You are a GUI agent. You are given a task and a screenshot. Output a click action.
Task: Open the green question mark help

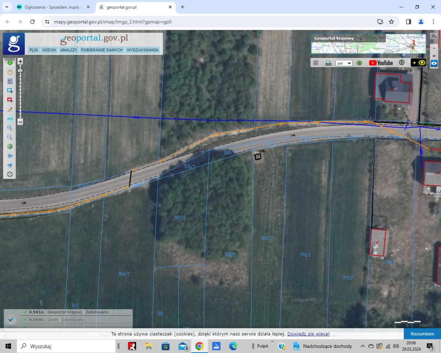pyautogui.click(x=359, y=63)
